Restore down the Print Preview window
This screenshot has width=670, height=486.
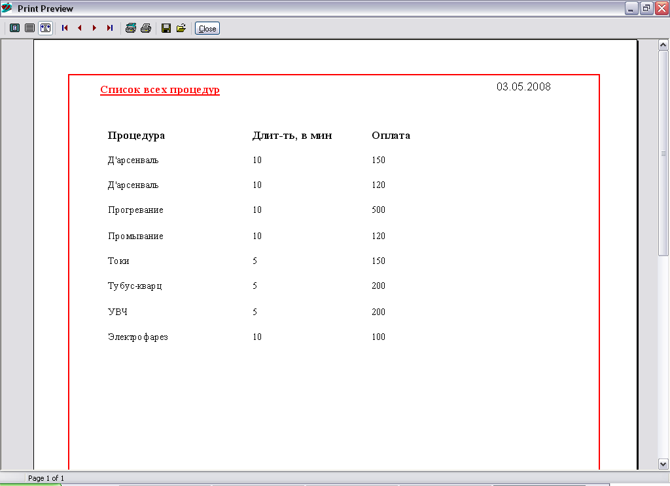[646, 8]
